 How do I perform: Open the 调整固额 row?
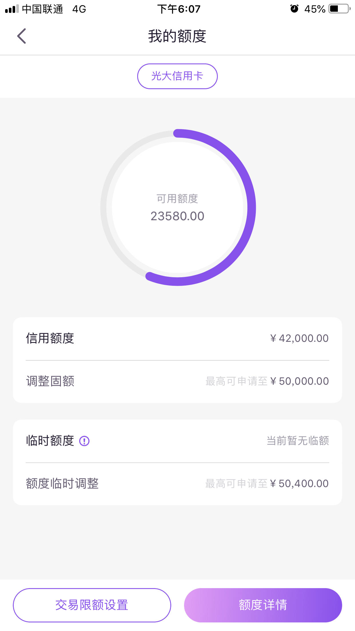pyautogui.click(x=177, y=382)
